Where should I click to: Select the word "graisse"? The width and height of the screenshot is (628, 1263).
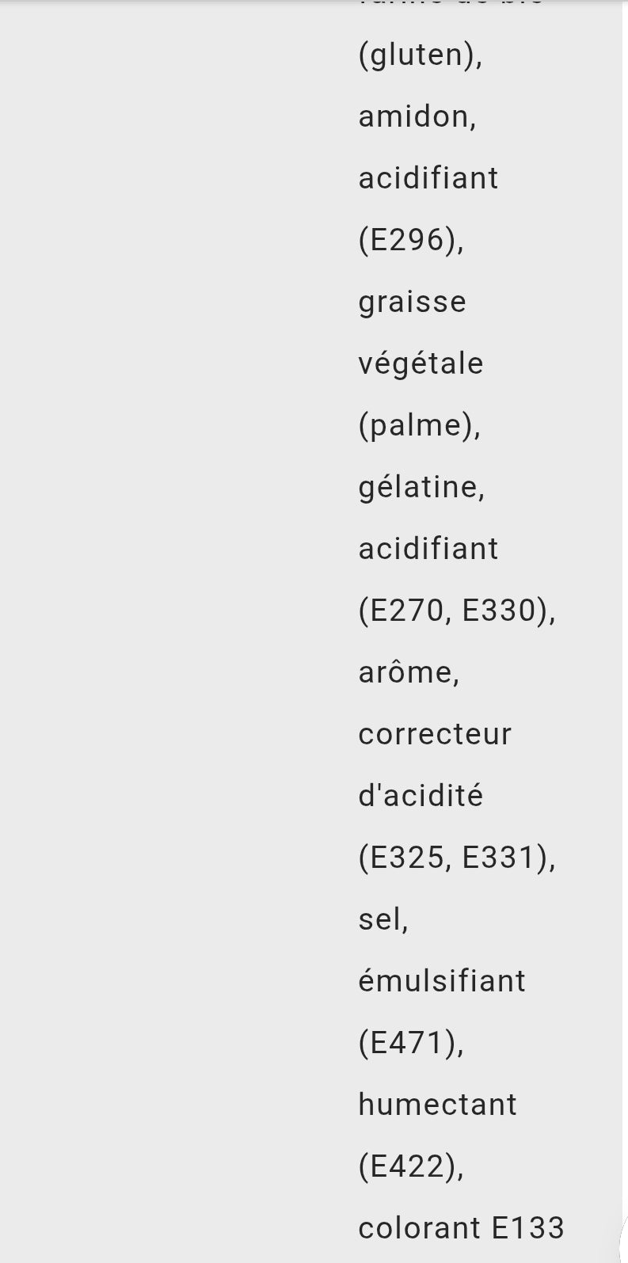click(413, 303)
